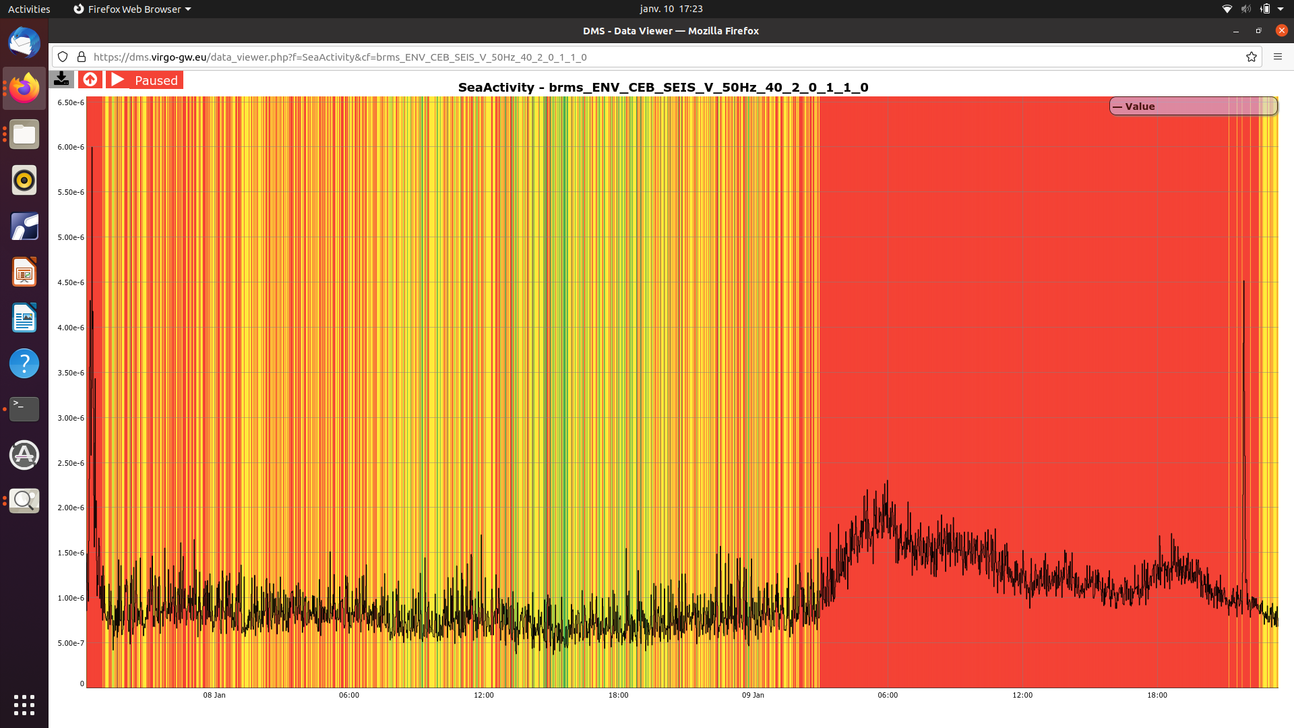Click the second 06:00 x-axis label
Screen dimensions: 1294x728
888,695
